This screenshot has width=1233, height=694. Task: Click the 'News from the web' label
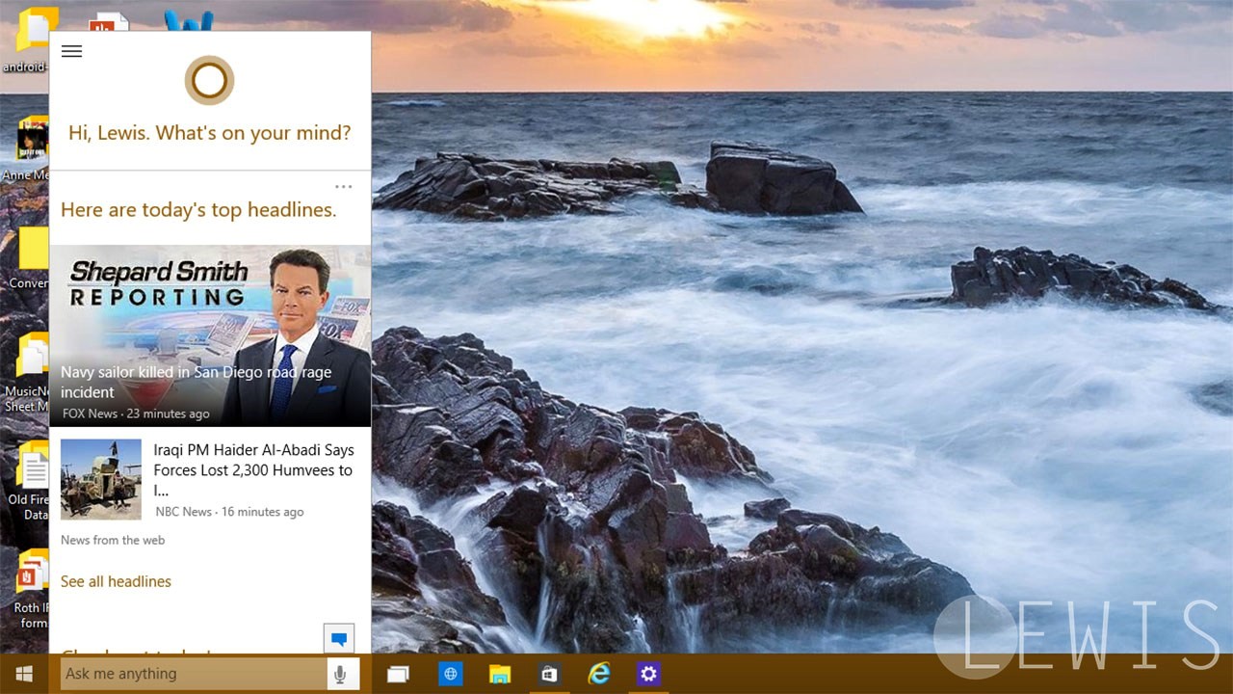pyautogui.click(x=113, y=540)
